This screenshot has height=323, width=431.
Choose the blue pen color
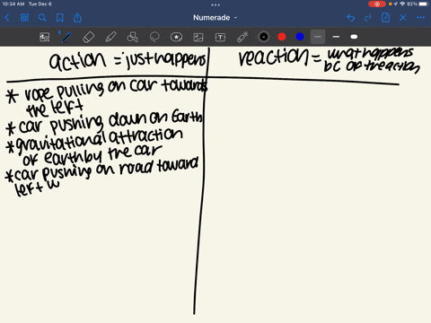[x=300, y=37]
